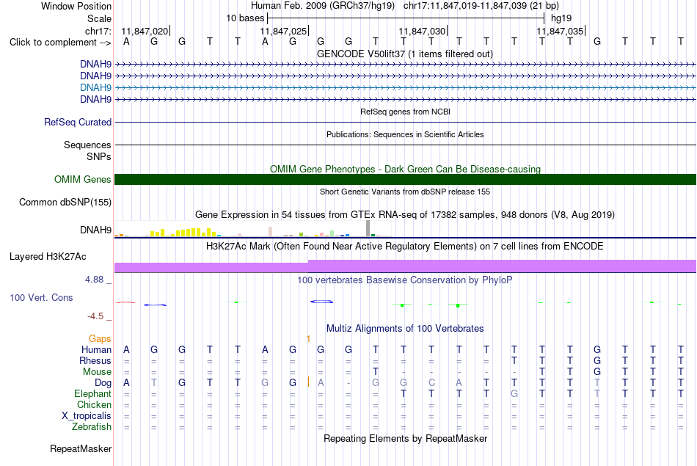The height and width of the screenshot is (466, 697).
Task: Click the DNAH9 label beside the GTEx bar chart
Action: click(95, 230)
